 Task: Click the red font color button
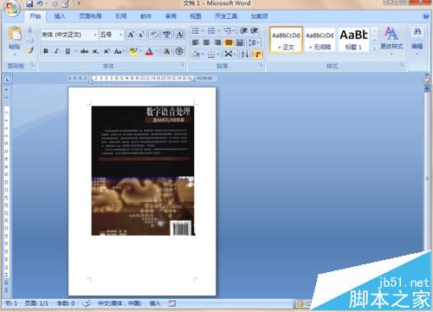[149, 51]
